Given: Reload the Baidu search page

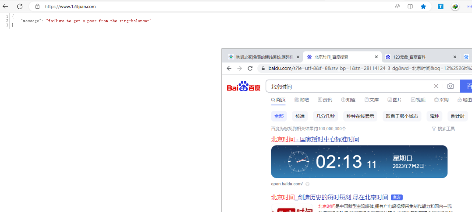Looking at the screenshot, I should coord(250,69).
